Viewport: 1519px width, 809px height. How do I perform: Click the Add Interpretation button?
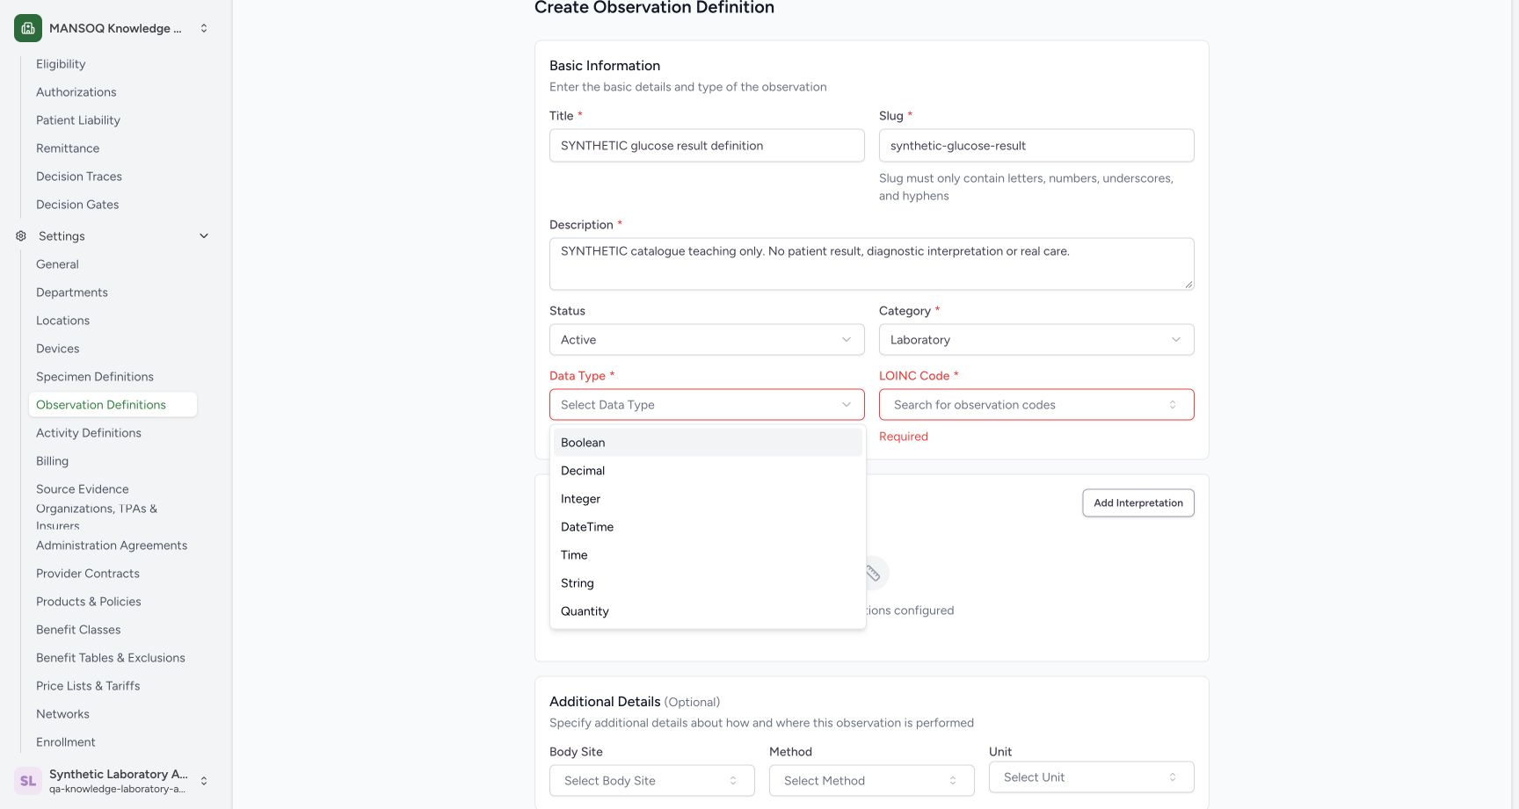(x=1138, y=503)
